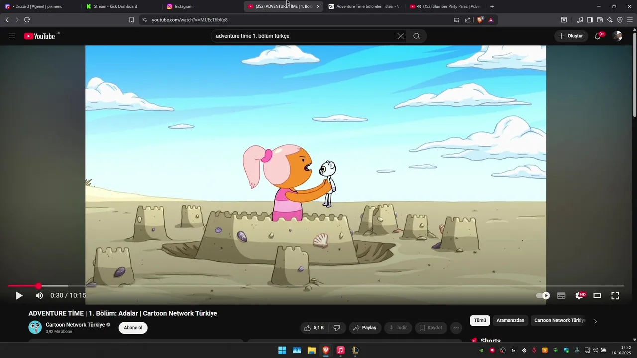Open YouTube notifications bell
Image resolution: width=637 pixels, height=358 pixels.
598,36
